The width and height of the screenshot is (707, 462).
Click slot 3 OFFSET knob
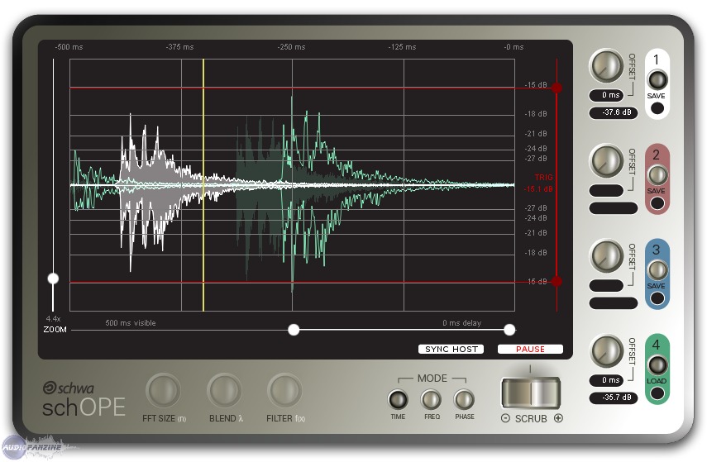606,256
